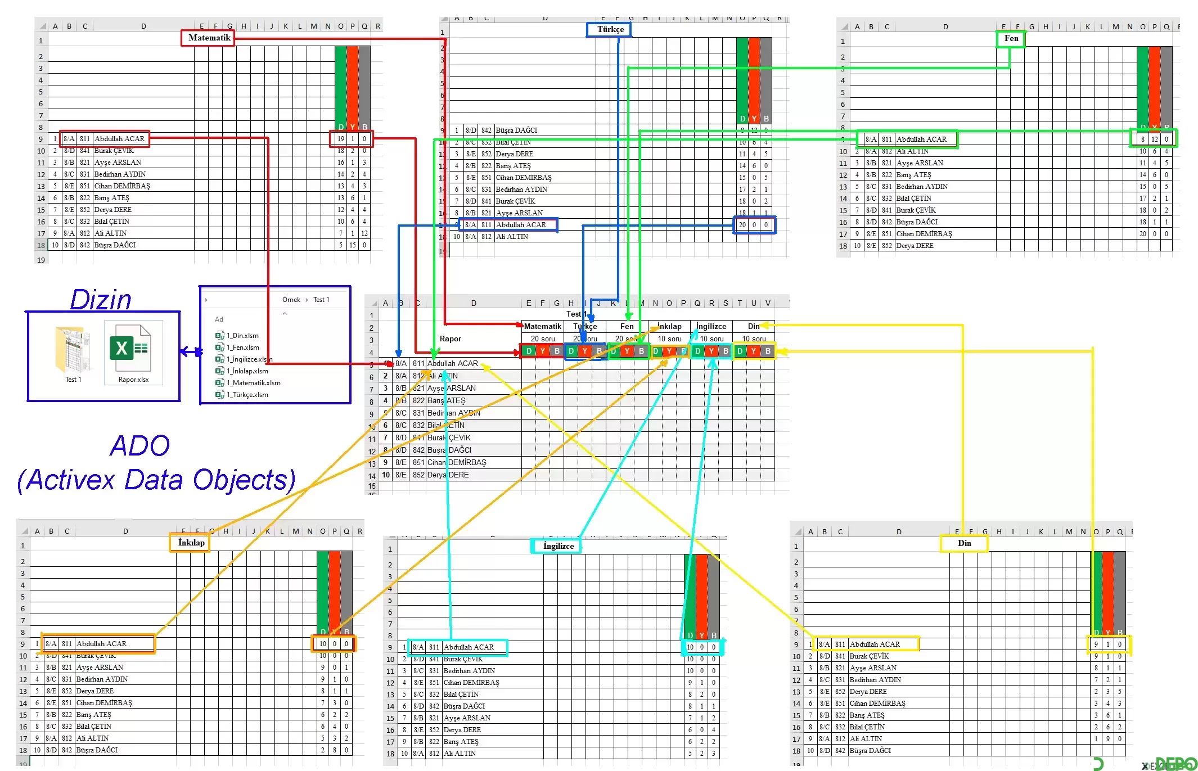Click Abdullah ACAR in Fen sheet
This screenshot has width=1198, height=771.
pyautogui.click(x=921, y=139)
